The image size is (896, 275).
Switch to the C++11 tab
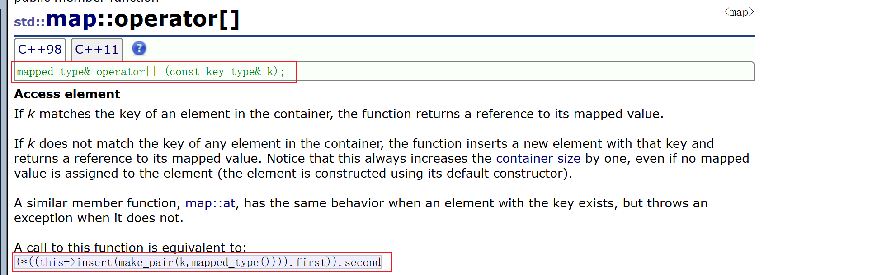click(x=97, y=50)
